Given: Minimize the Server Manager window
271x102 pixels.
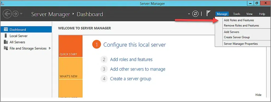Looking at the screenshot, I should pos(250,3).
